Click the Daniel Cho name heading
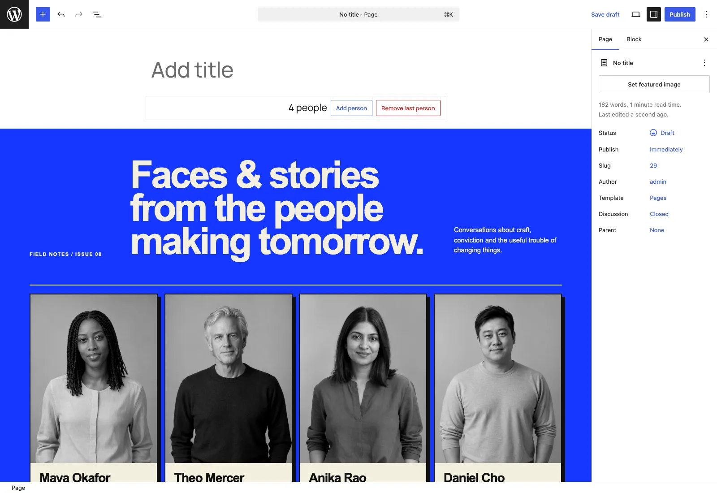 coord(474,477)
